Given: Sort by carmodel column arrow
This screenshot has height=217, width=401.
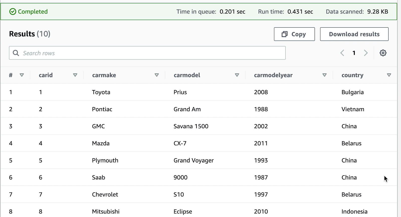Looking at the screenshot, I should pos(237,75).
